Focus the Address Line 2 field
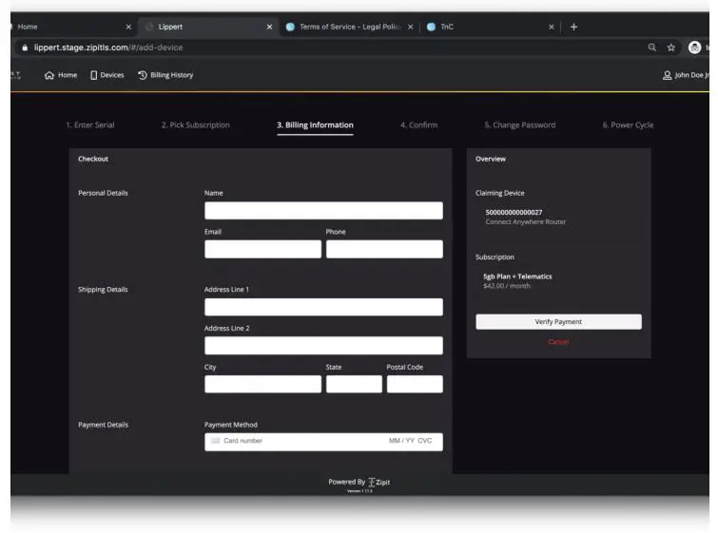The image size is (718, 533). point(323,346)
